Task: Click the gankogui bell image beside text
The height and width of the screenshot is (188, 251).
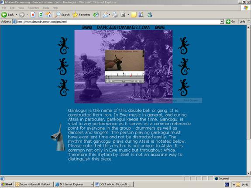Action: click(58, 137)
